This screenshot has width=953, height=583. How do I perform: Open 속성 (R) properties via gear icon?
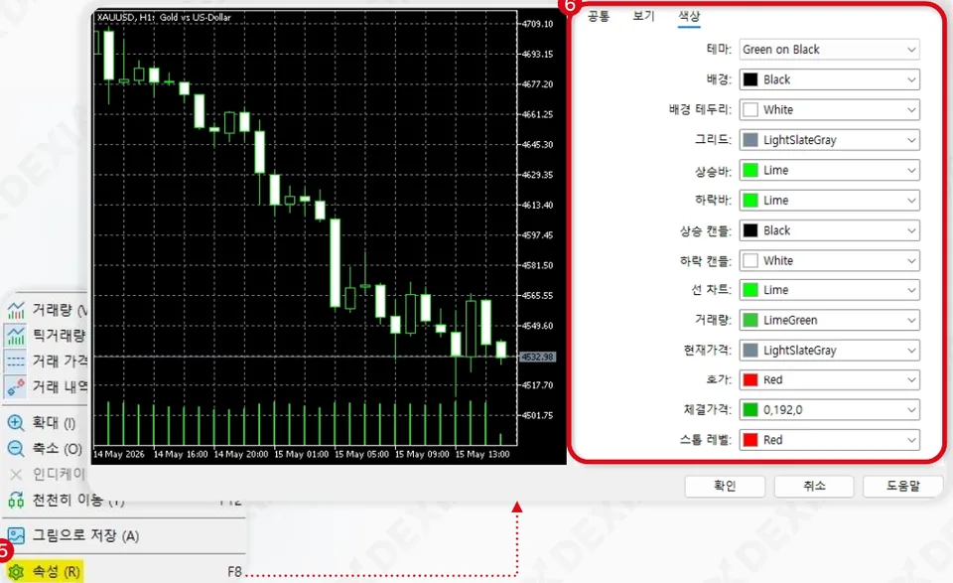(16, 571)
